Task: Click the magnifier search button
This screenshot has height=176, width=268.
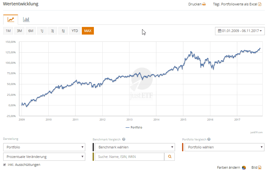Action: pos(169,157)
